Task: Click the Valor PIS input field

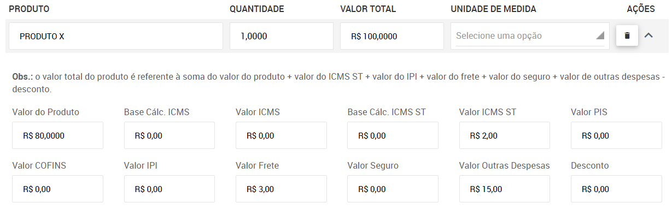Action: 616,135
